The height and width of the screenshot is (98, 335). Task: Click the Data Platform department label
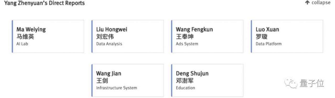point(269,44)
